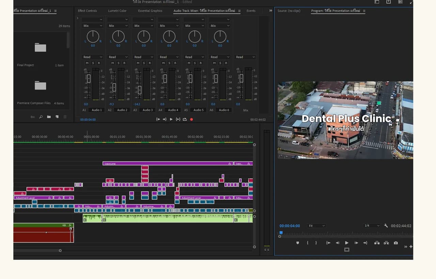Open the Mix track Read automation dropdown
The image size is (436, 279).
[245, 57]
